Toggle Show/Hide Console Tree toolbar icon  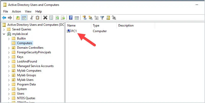point(24,18)
